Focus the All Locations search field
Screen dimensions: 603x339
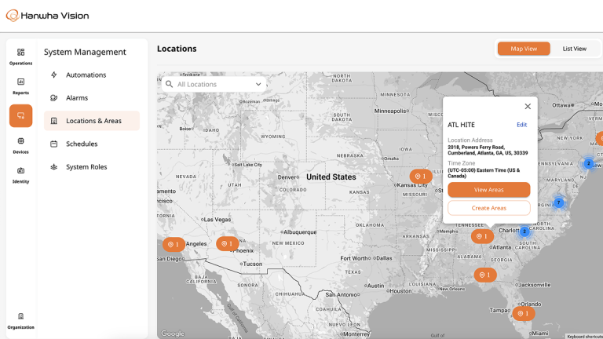tap(214, 84)
